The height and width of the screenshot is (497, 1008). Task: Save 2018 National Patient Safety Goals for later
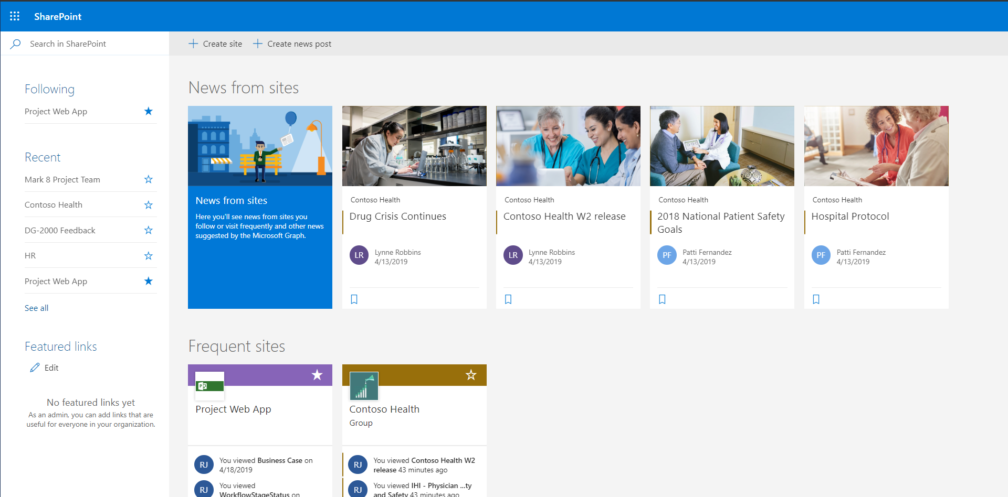[662, 299]
